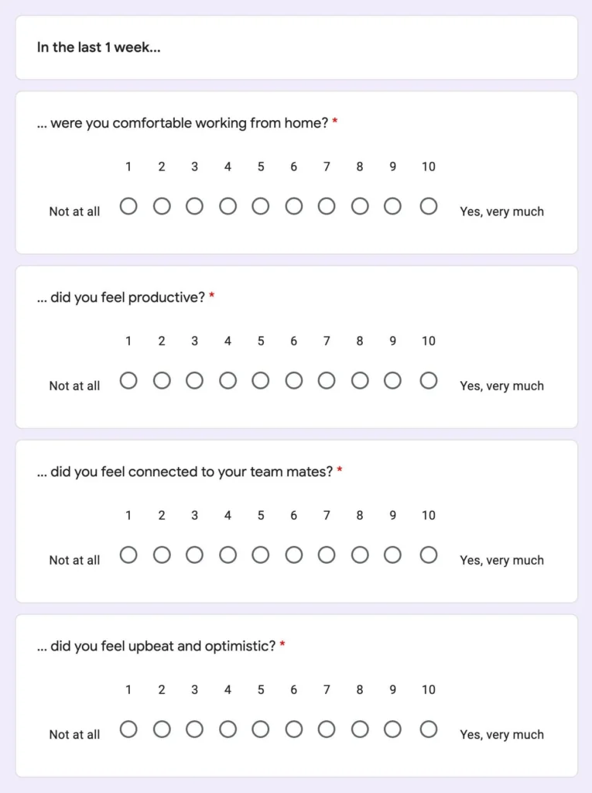Choose 9 on the productive question
Viewport: 592px width, 793px height.
coord(393,381)
